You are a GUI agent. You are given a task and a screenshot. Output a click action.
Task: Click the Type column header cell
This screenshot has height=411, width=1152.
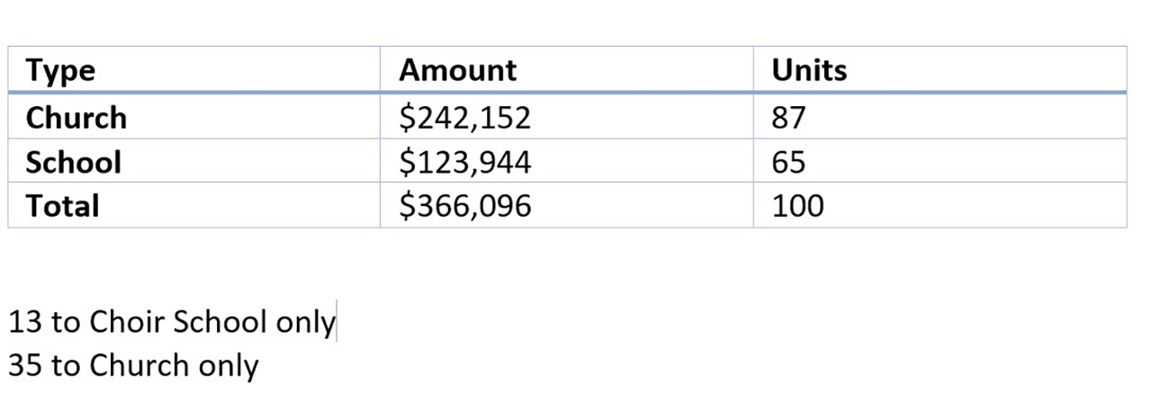pyautogui.click(x=60, y=70)
